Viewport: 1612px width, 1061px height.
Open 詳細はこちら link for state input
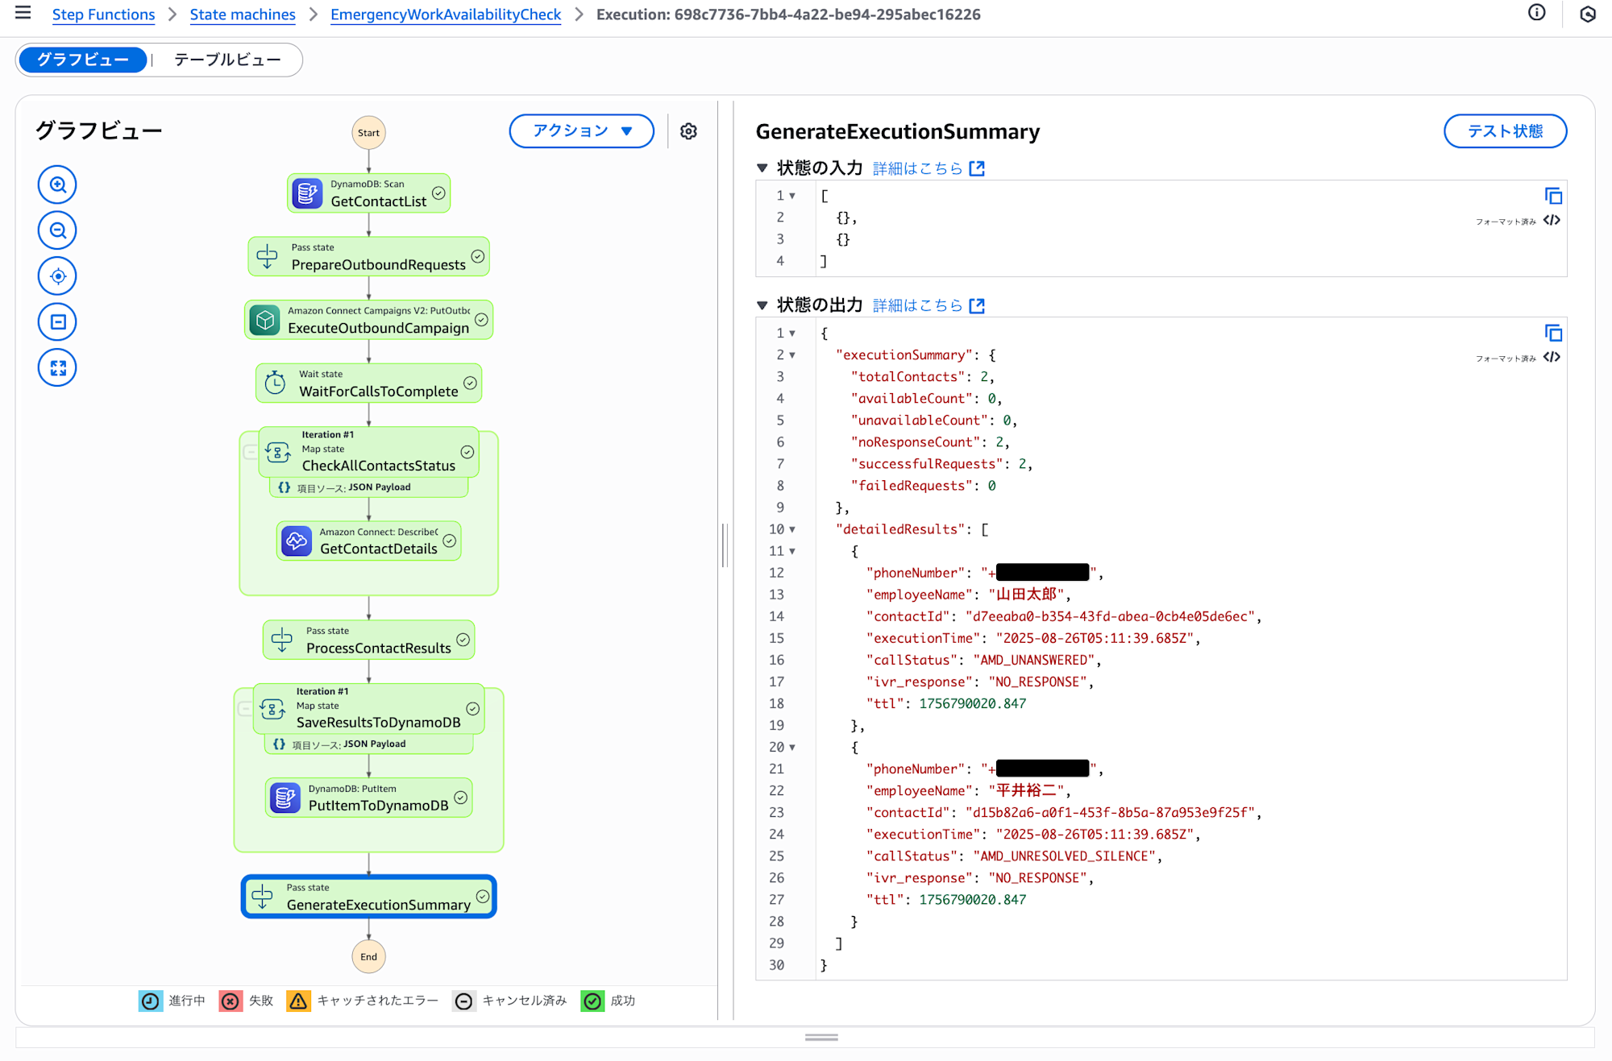pos(918,168)
